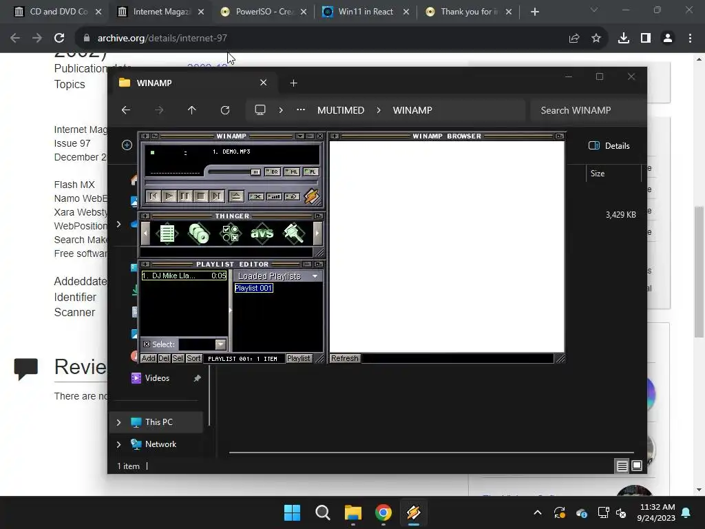Toggle repeat mode in Winamp
The height and width of the screenshot is (529, 705).
pyautogui.click(x=292, y=196)
